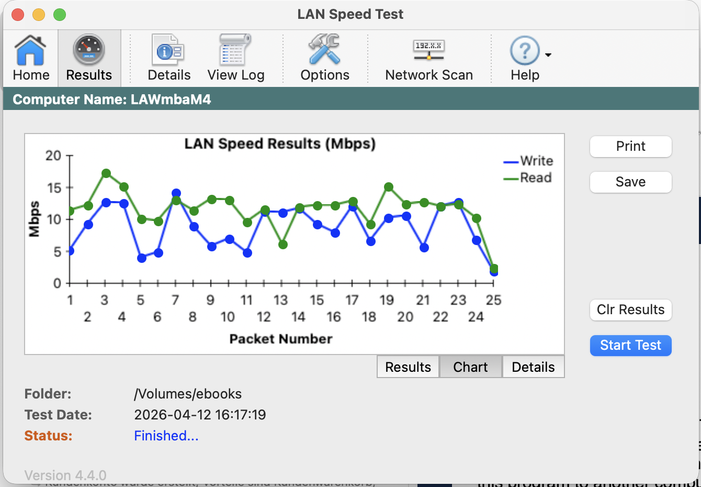The height and width of the screenshot is (487, 701).
Task: Click the green Read legend entry
Action: [x=528, y=178]
